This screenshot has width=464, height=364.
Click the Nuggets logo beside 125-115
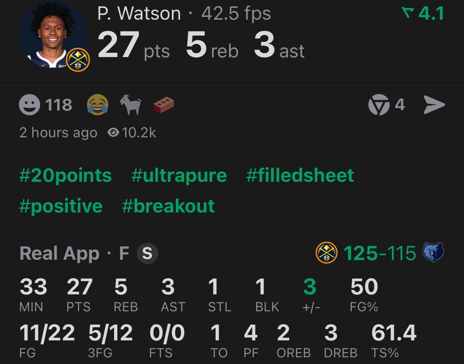tap(326, 253)
